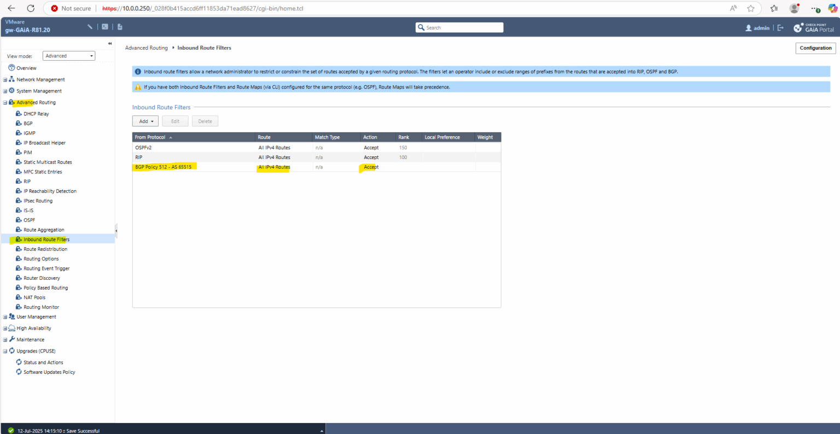This screenshot has height=434, width=840.
Task: Open the scratchpad document icon in header
Action: click(x=120, y=27)
